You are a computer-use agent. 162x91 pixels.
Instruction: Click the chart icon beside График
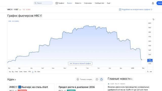57,3
